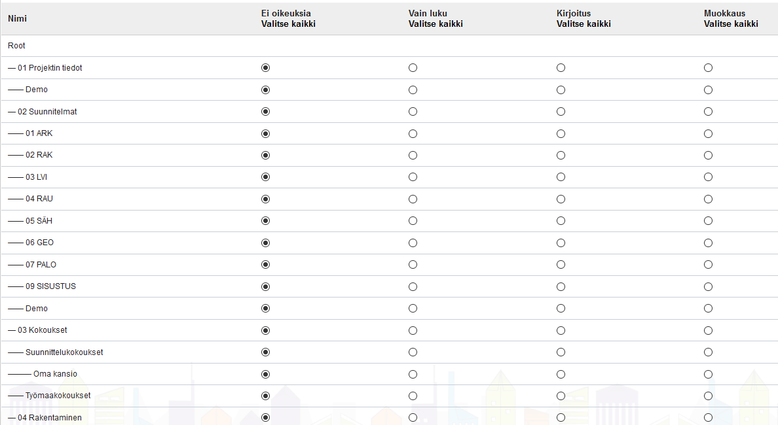Select 'Ei oikeuksia' for 02 RAK
The width and height of the screenshot is (778, 425).
coord(265,156)
